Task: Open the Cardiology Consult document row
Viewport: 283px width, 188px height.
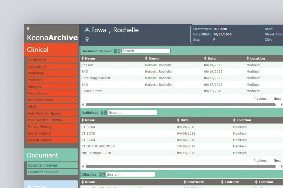Action: [96, 78]
